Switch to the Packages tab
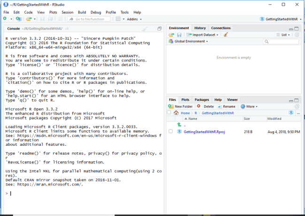This screenshot has height=216, width=305. coord(202,100)
